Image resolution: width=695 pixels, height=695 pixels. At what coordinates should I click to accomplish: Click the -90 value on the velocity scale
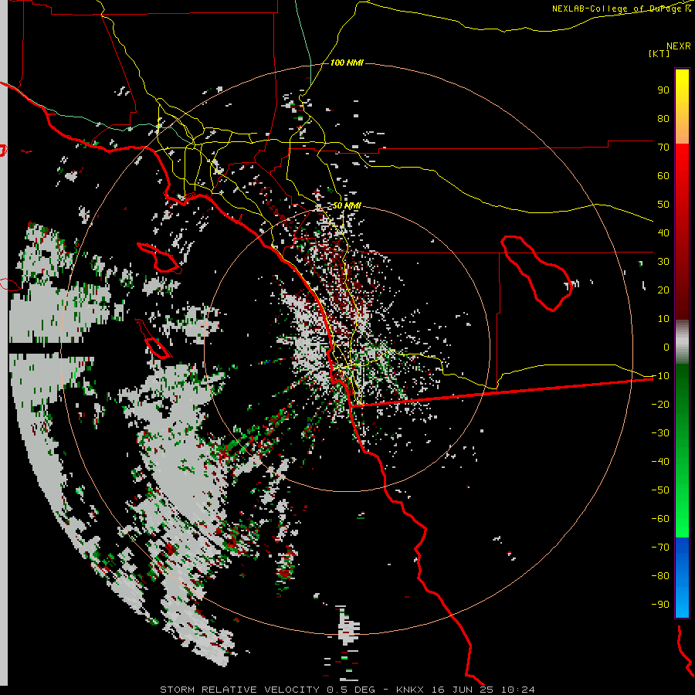pyautogui.click(x=660, y=605)
